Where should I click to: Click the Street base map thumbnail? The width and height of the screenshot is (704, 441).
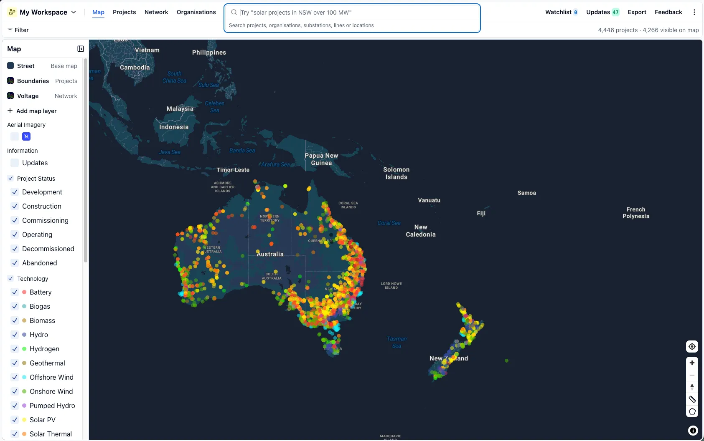10,66
